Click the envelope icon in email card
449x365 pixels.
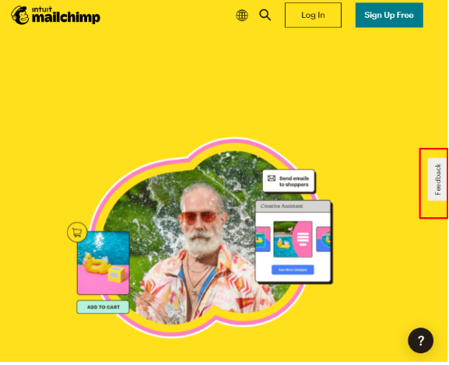tap(272, 178)
